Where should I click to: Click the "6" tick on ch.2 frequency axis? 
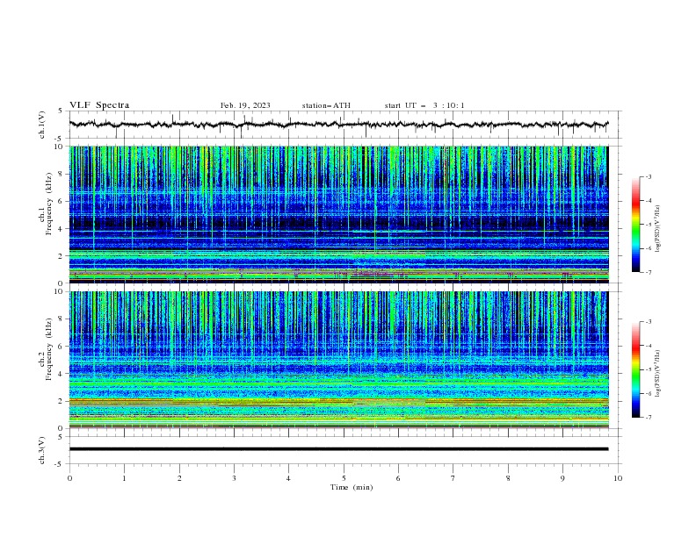[x=62, y=346]
